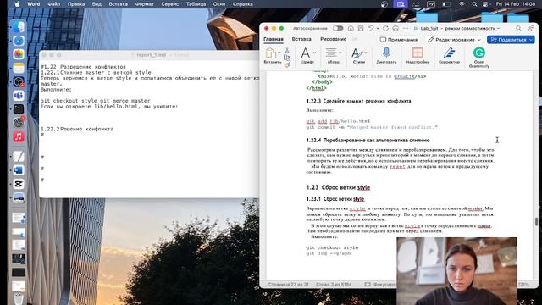This screenshot has width=542, height=305.
Task: Open the Шрифт font group
Action: (x=307, y=56)
